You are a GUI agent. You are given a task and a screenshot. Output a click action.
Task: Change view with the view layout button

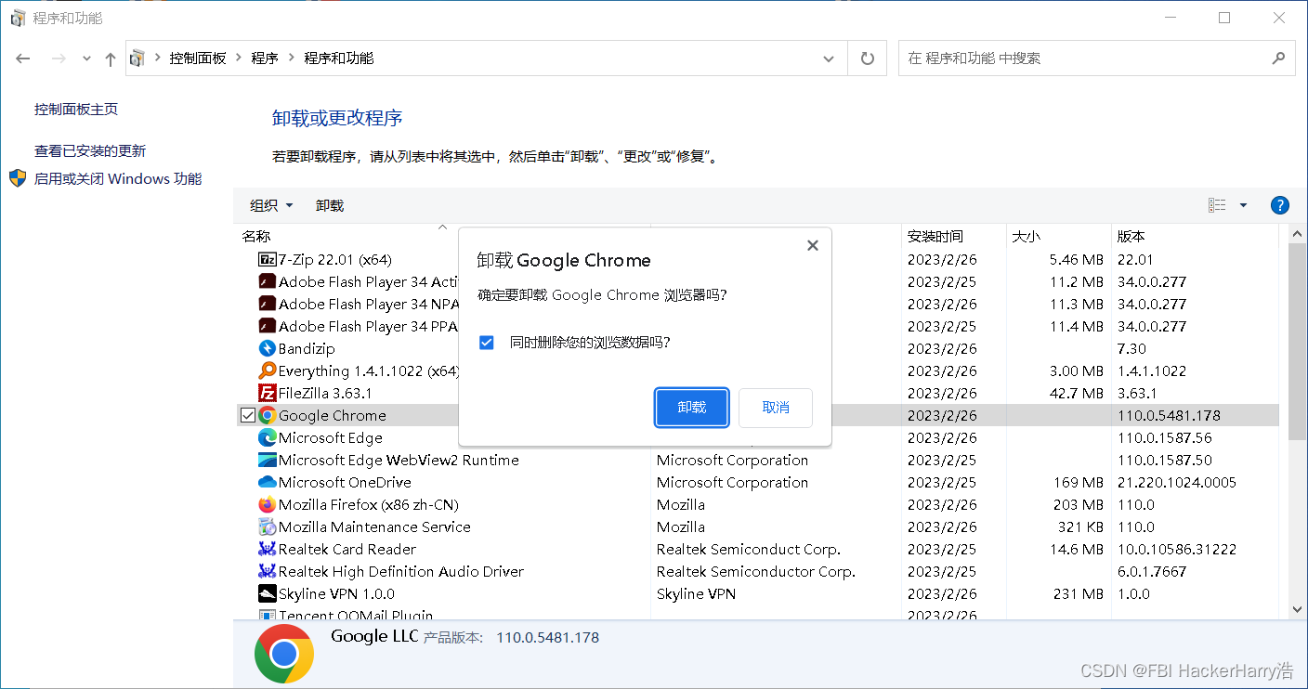(1217, 205)
